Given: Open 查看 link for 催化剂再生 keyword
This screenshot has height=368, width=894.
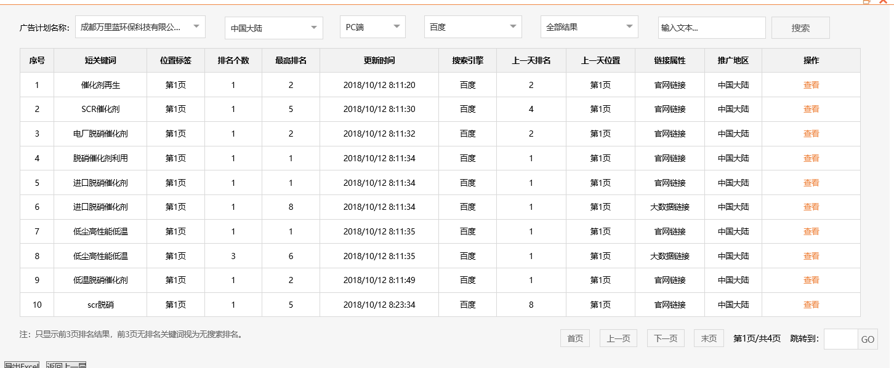Looking at the screenshot, I should pos(811,84).
